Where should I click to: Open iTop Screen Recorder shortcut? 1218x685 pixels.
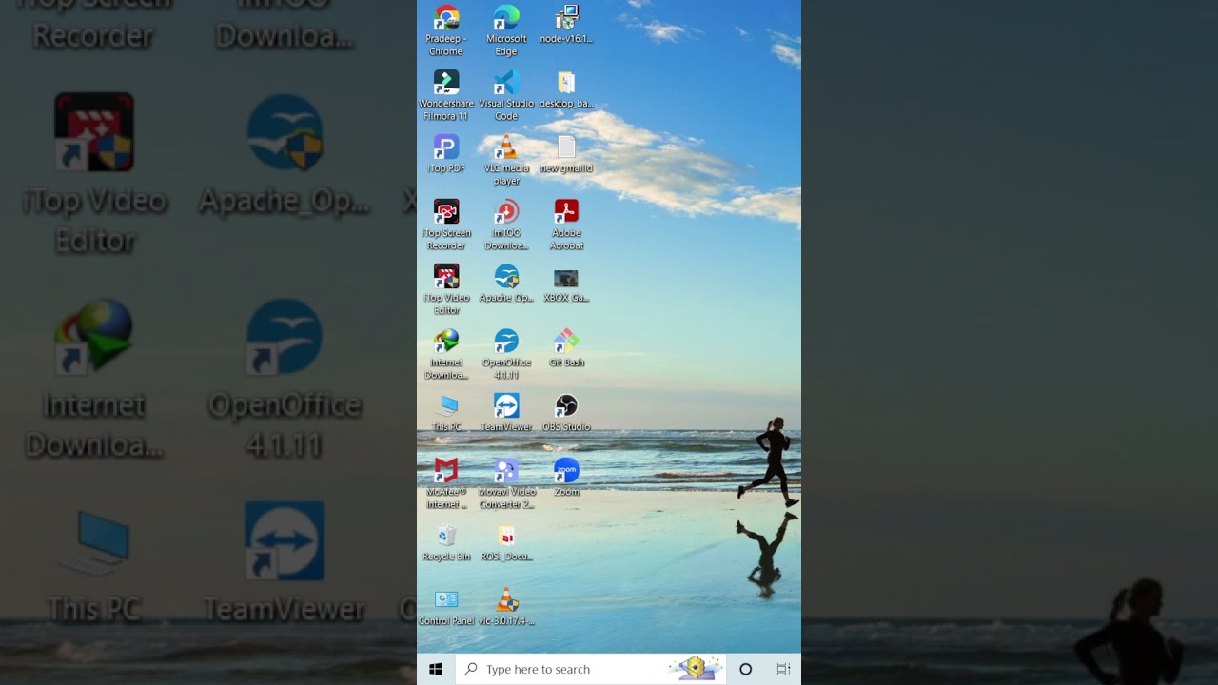445,224
